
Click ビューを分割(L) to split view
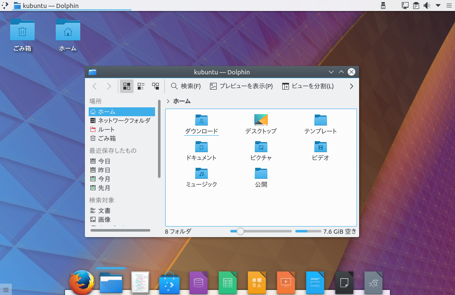(308, 86)
